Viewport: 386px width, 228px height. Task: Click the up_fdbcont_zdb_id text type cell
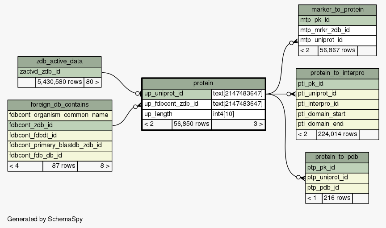tap(238, 104)
